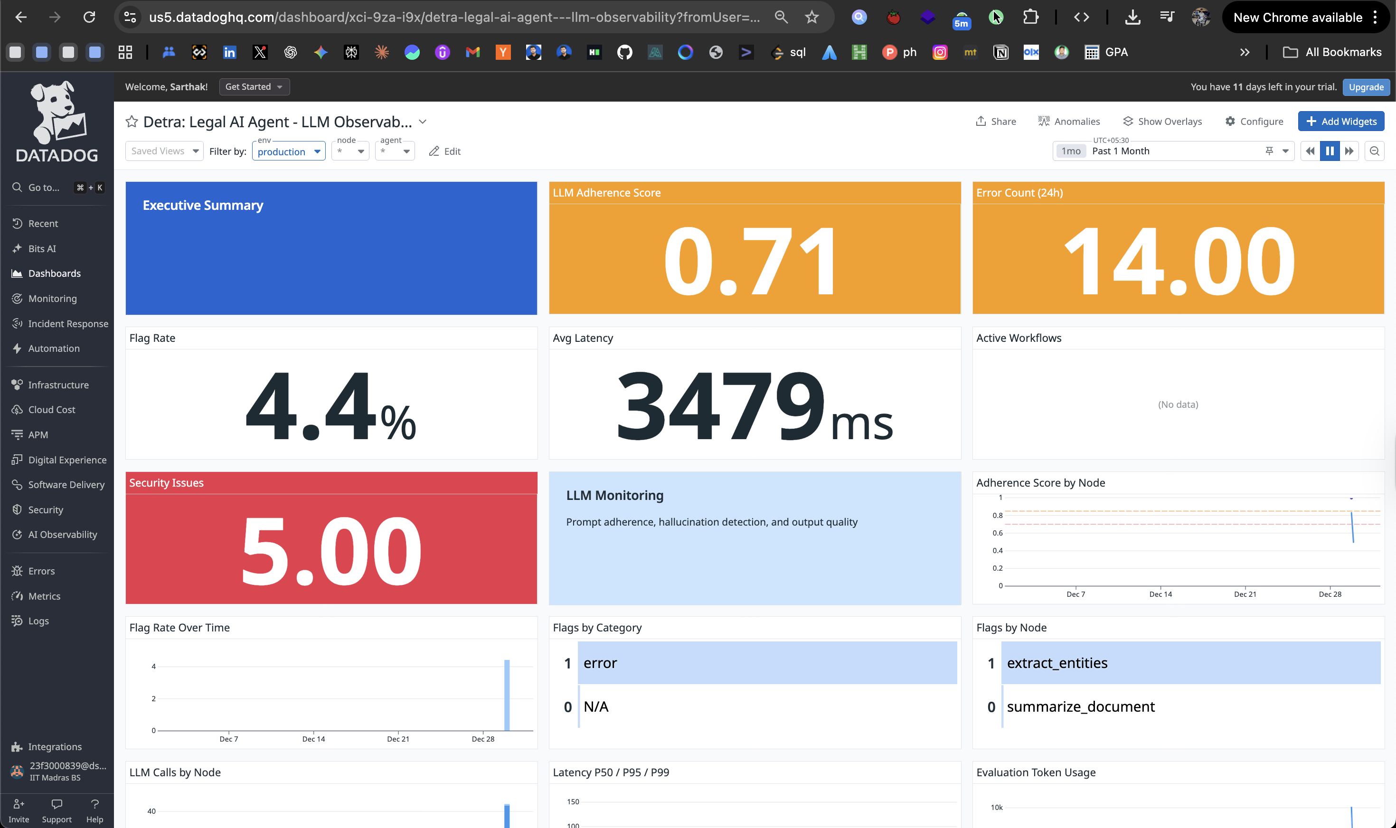Click the zoom out time icon
The width and height of the screenshot is (1396, 828).
tap(1374, 151)
